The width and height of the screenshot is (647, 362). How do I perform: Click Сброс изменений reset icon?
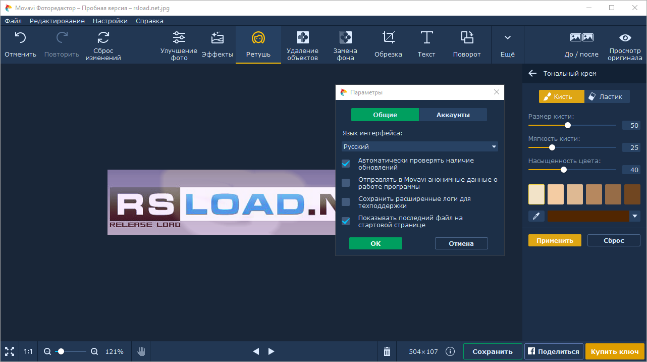(x=103, y=37)
